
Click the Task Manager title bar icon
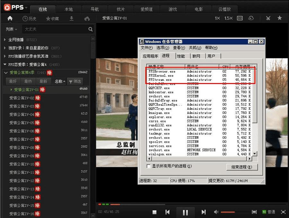click(x=142, y=42)
